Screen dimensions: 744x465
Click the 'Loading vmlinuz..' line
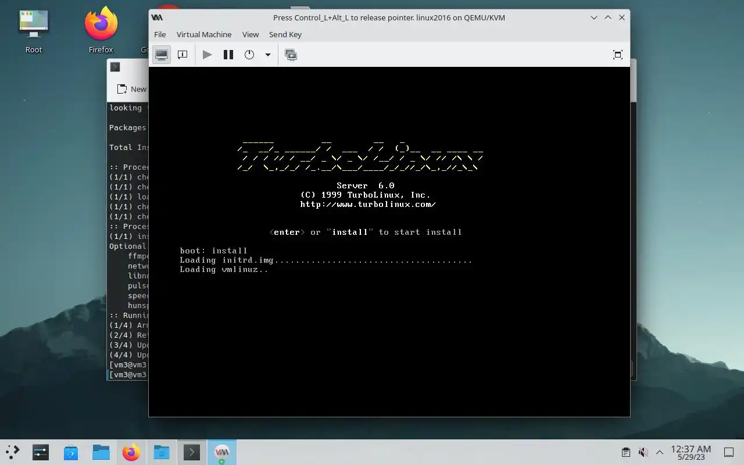[224, 269]
